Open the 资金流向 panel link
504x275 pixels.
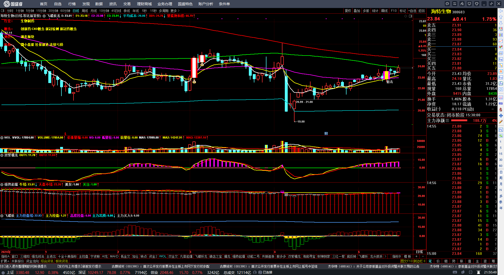tap(32, 261)
